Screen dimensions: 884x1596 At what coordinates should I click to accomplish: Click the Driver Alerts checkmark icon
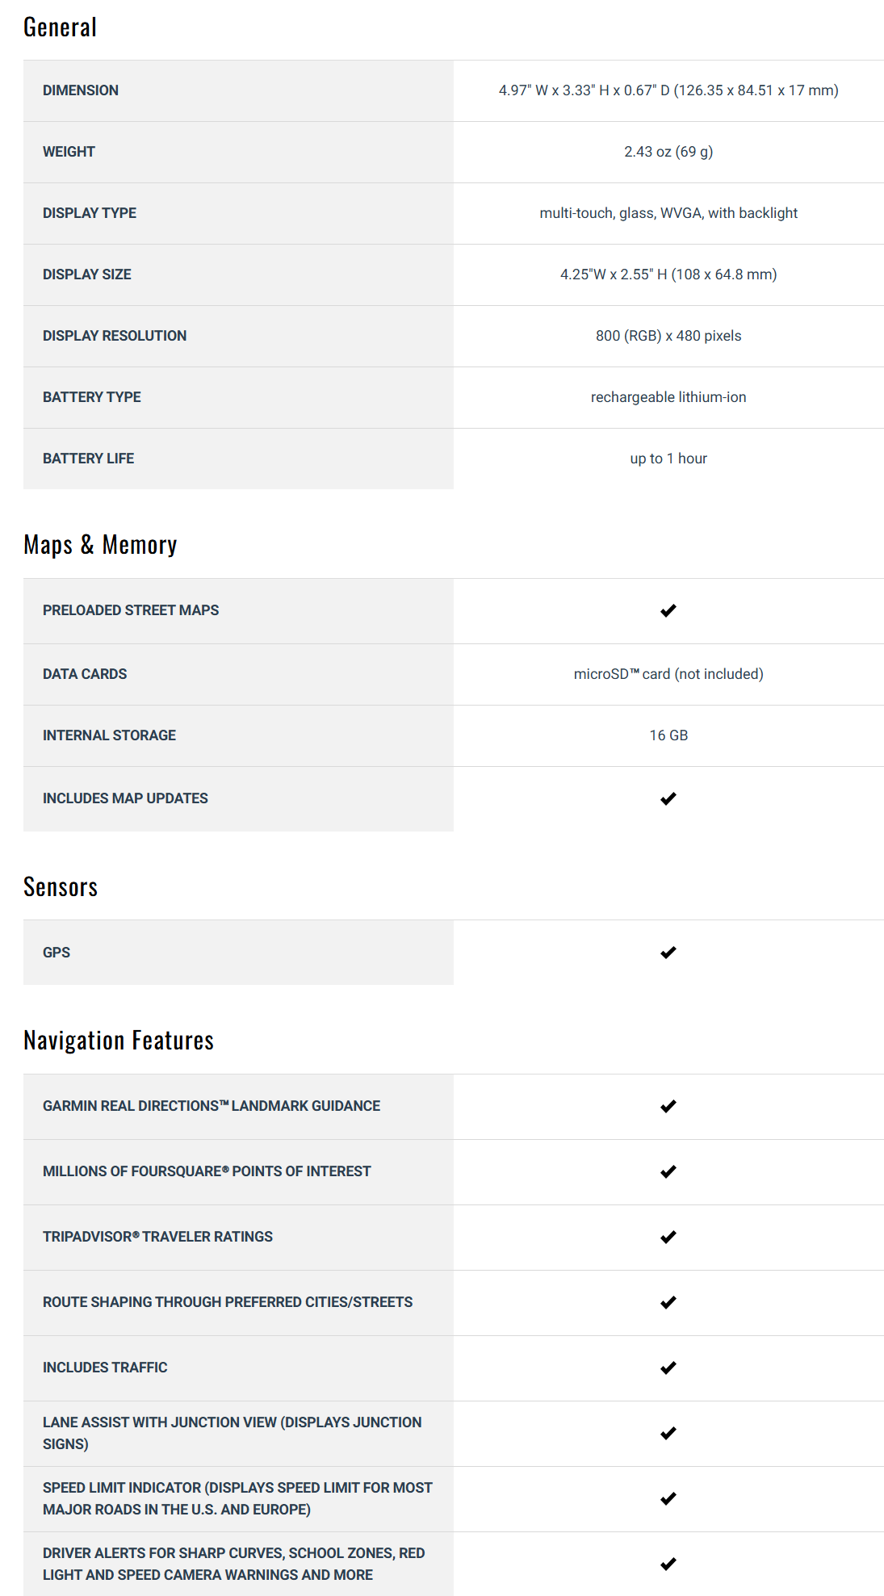point(668,1565)
